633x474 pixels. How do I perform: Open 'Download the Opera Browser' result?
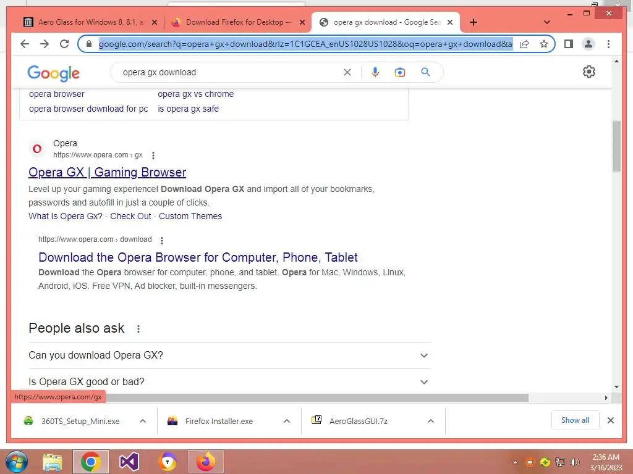[198, 257]
